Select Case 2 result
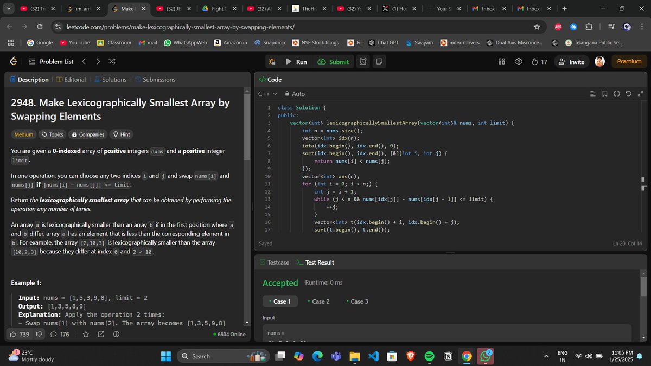This screenshot has width=651, height=366. (x=319, y=301)
